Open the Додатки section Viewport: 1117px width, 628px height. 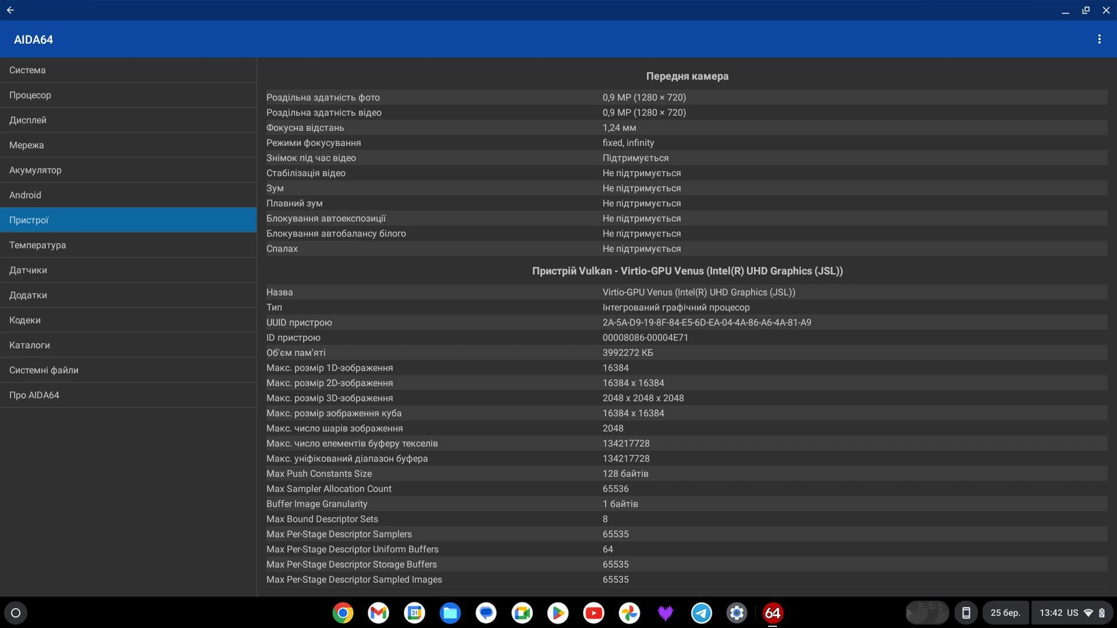coord(128,295)
